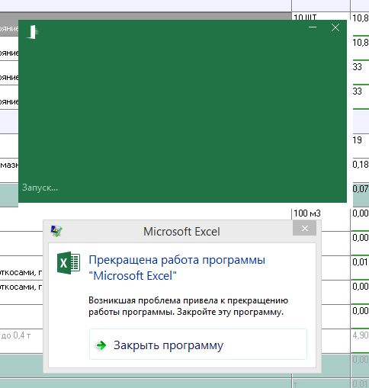Click the Excel logo on the splash screen
This screenshot has height=388, width=369.
pyautogui.click(x=32, y=32)
